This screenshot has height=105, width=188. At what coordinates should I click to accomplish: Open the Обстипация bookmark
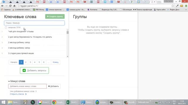[x=126, y=10]
